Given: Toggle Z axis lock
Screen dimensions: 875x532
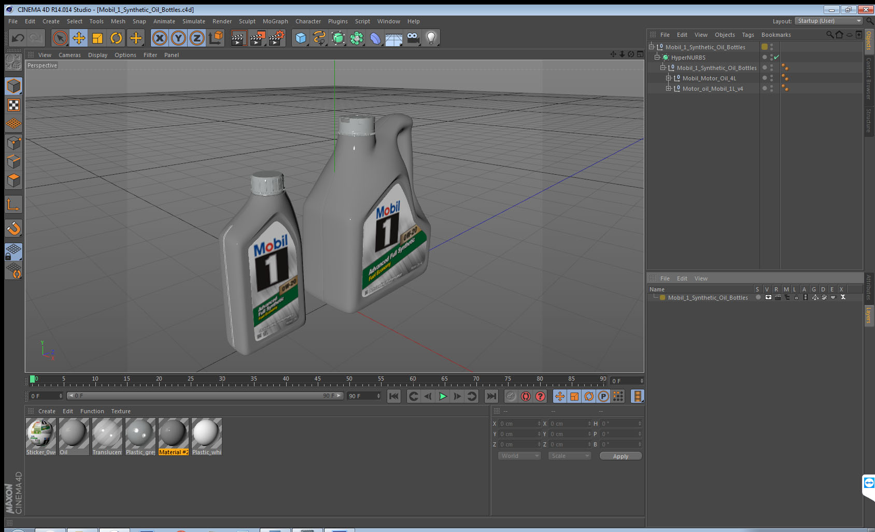Looking at the screenshot, I should coord(197,38).
